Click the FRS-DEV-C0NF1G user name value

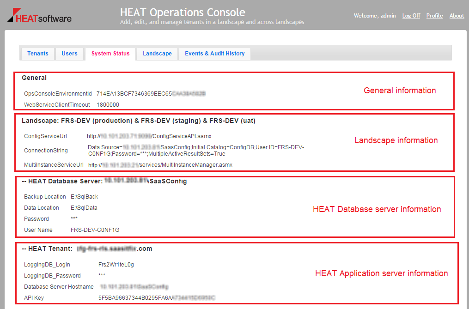(x=95, y=230)
